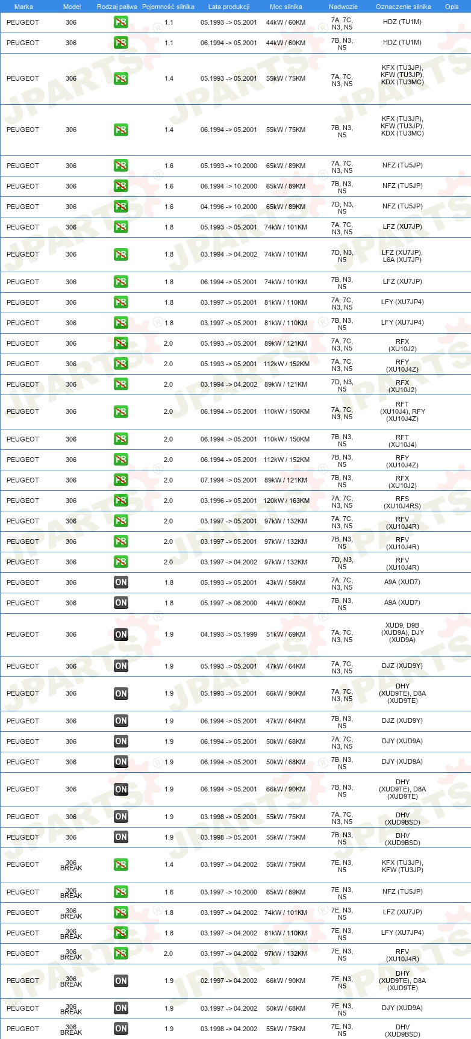Click the ON icon in the DJZ row with body 7B
Image resolution: width=471 pixels, height=1039 pixels.
121,721
